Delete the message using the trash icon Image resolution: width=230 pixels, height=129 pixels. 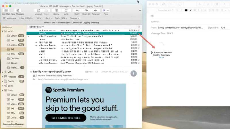(56, 11)
